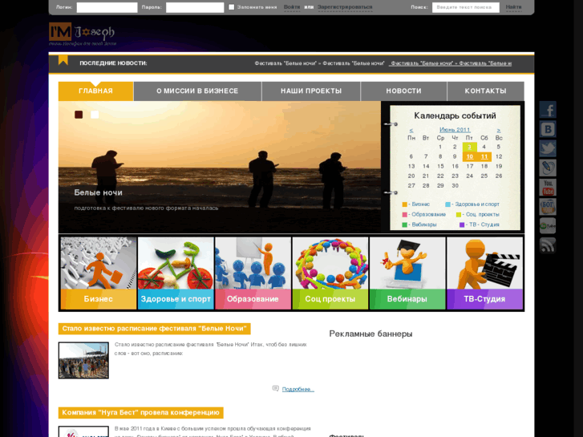Click the pink Образование legend swatch

(x=404, y=215)
